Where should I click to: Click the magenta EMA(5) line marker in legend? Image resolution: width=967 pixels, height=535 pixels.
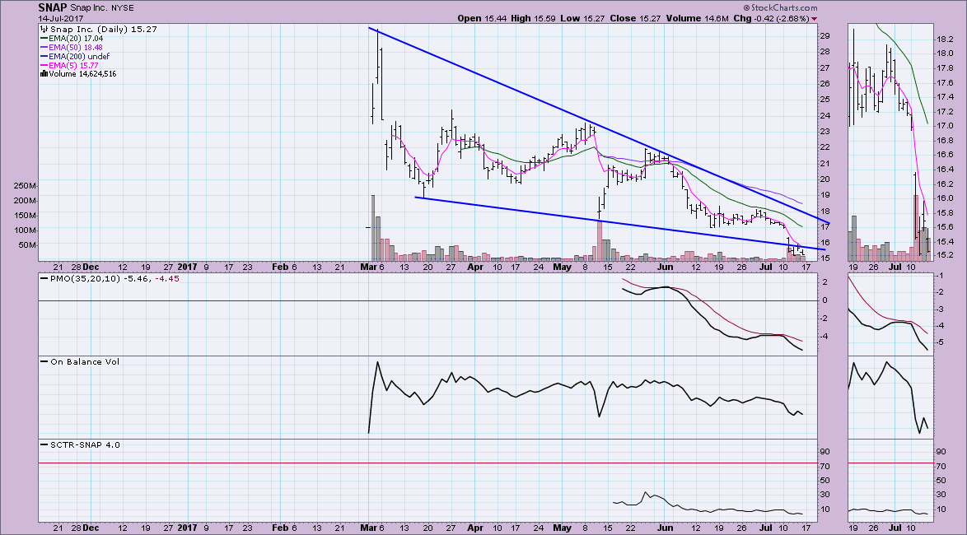(44, 65)
